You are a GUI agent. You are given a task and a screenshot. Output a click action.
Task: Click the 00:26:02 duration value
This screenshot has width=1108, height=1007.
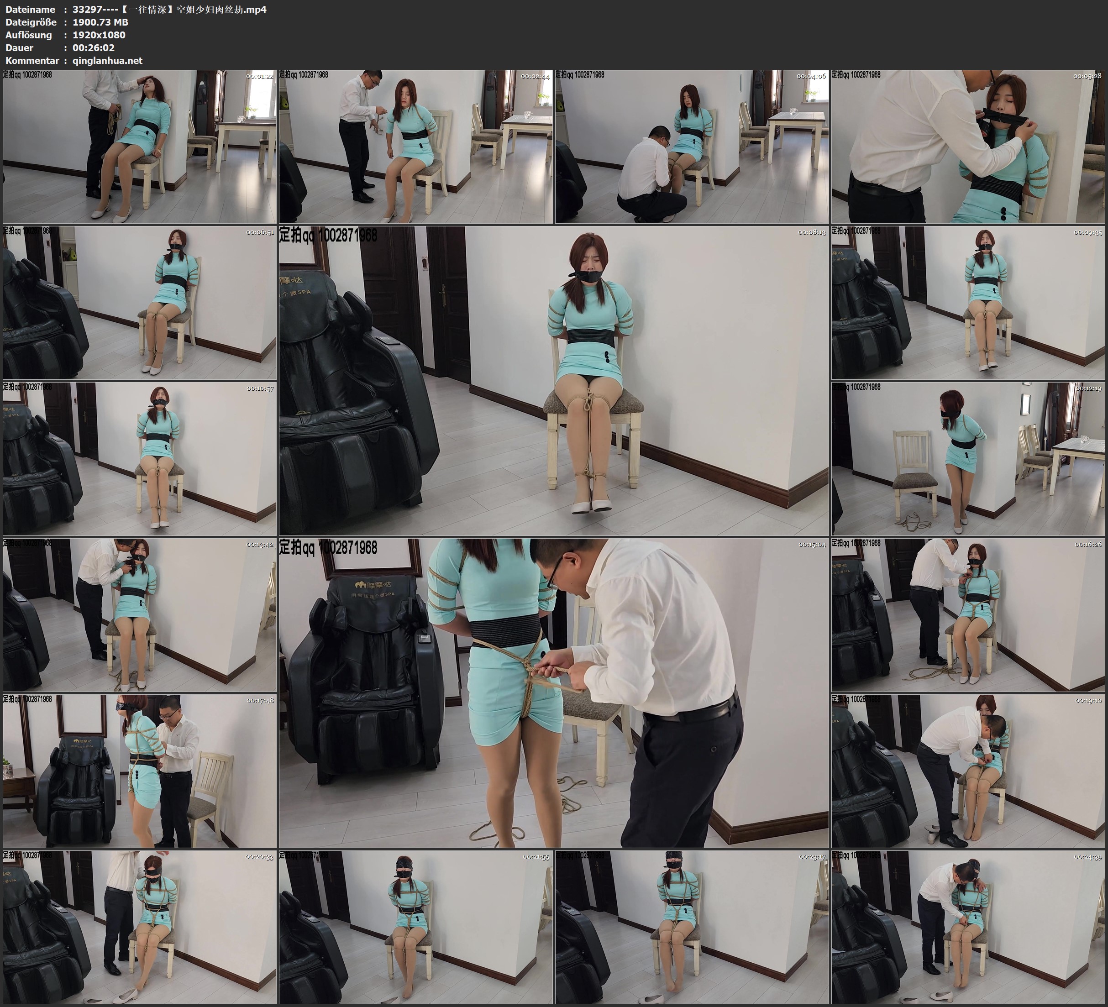point(94,48)
